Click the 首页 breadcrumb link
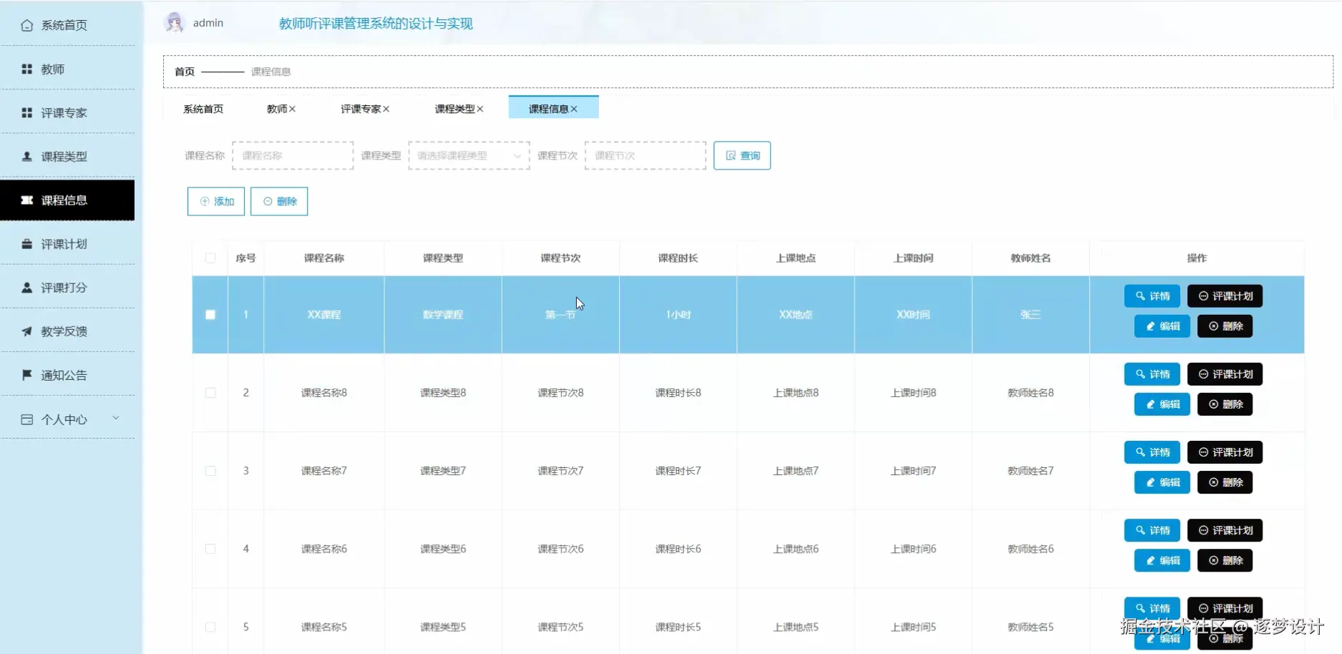Image resolution: width=1342 pixels, height=654 pixels. pyautogui.click(x=185, y=72)
